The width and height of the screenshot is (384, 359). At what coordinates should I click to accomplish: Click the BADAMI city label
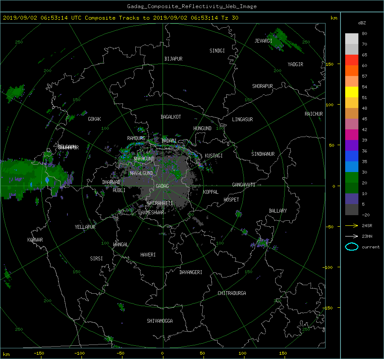169,141
